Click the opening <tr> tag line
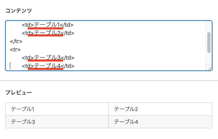This screenshot has width=218, height=139. tap(15, 50)
